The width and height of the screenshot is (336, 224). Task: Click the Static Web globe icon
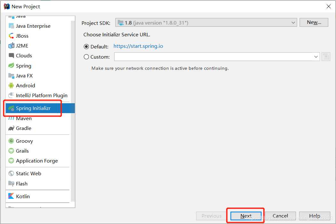[11, 173]
